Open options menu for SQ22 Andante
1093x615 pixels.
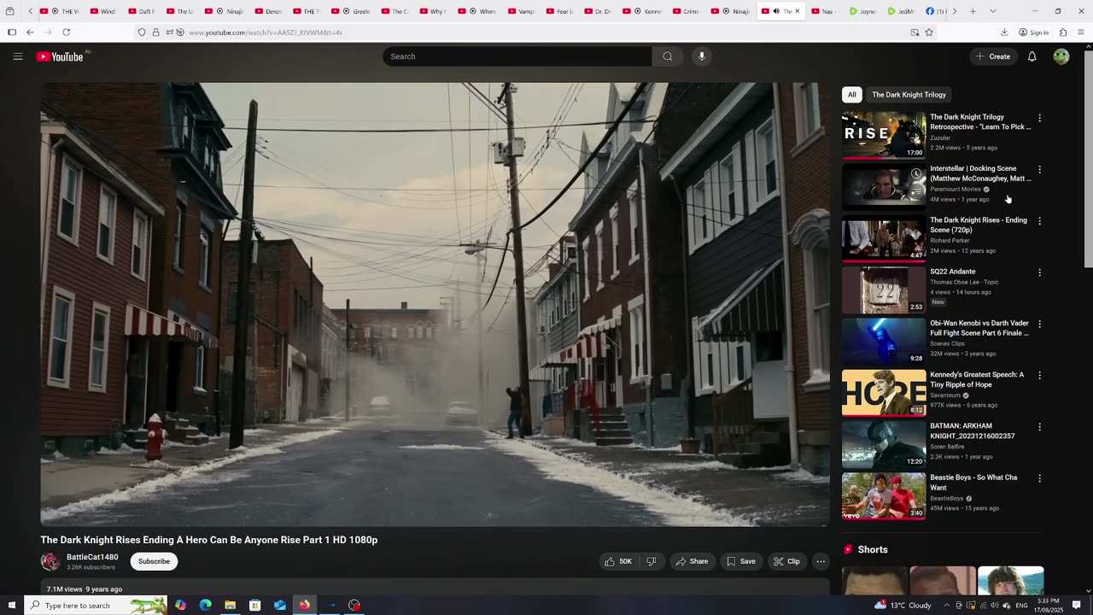pos(1039,272)
